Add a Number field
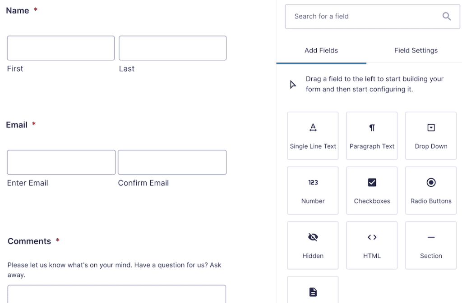The width and height of the screenshot is (462, 303). 313,190
